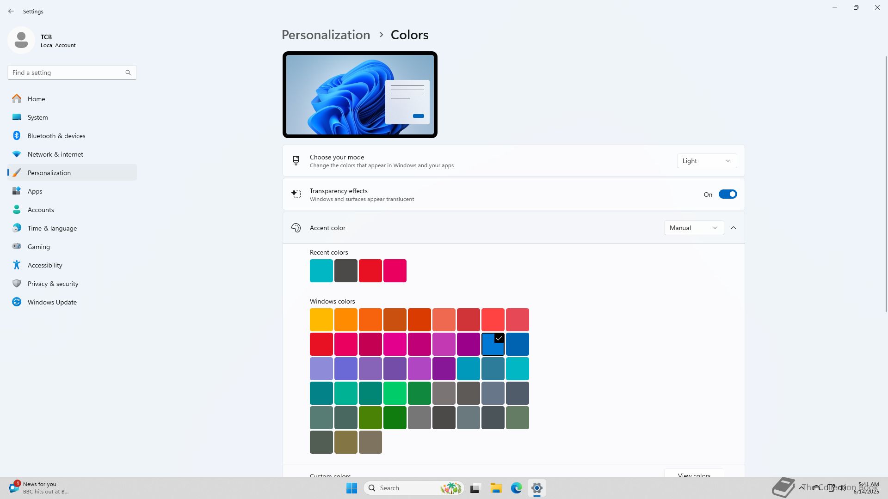This screenshot has width=888, height=499.
Task: Collapse the Accent color section
Action: tap(734, 228)
